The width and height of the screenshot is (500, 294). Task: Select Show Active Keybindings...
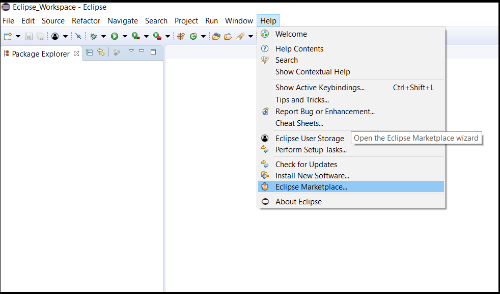pyautogui.click(x=351, y=88)
